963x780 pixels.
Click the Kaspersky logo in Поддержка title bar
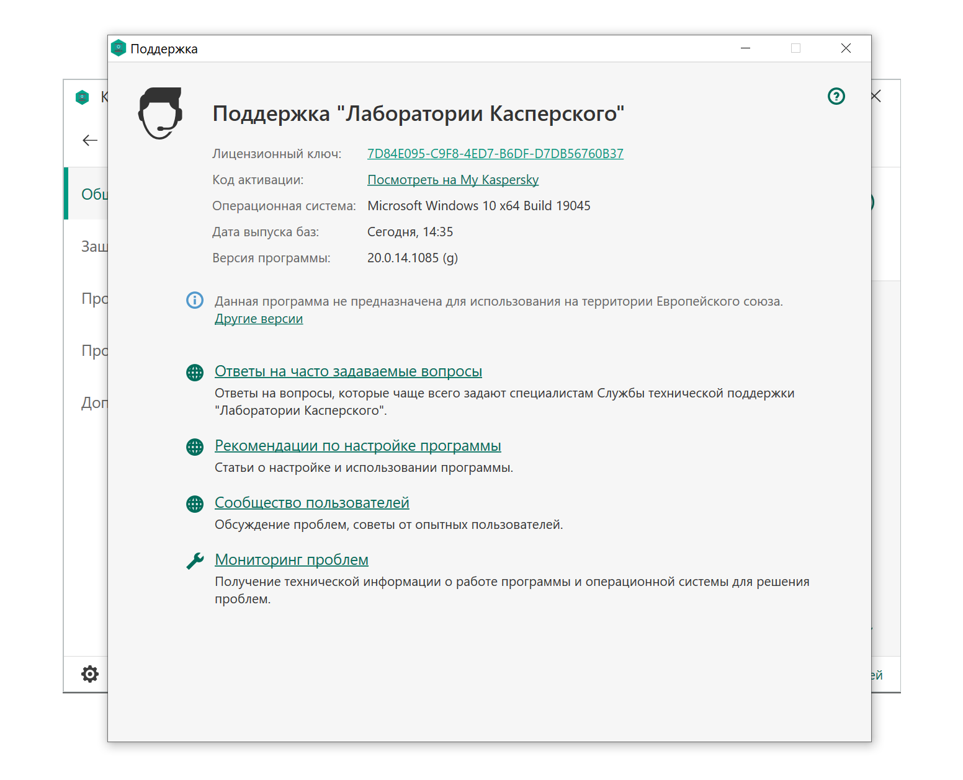(119, 48)
